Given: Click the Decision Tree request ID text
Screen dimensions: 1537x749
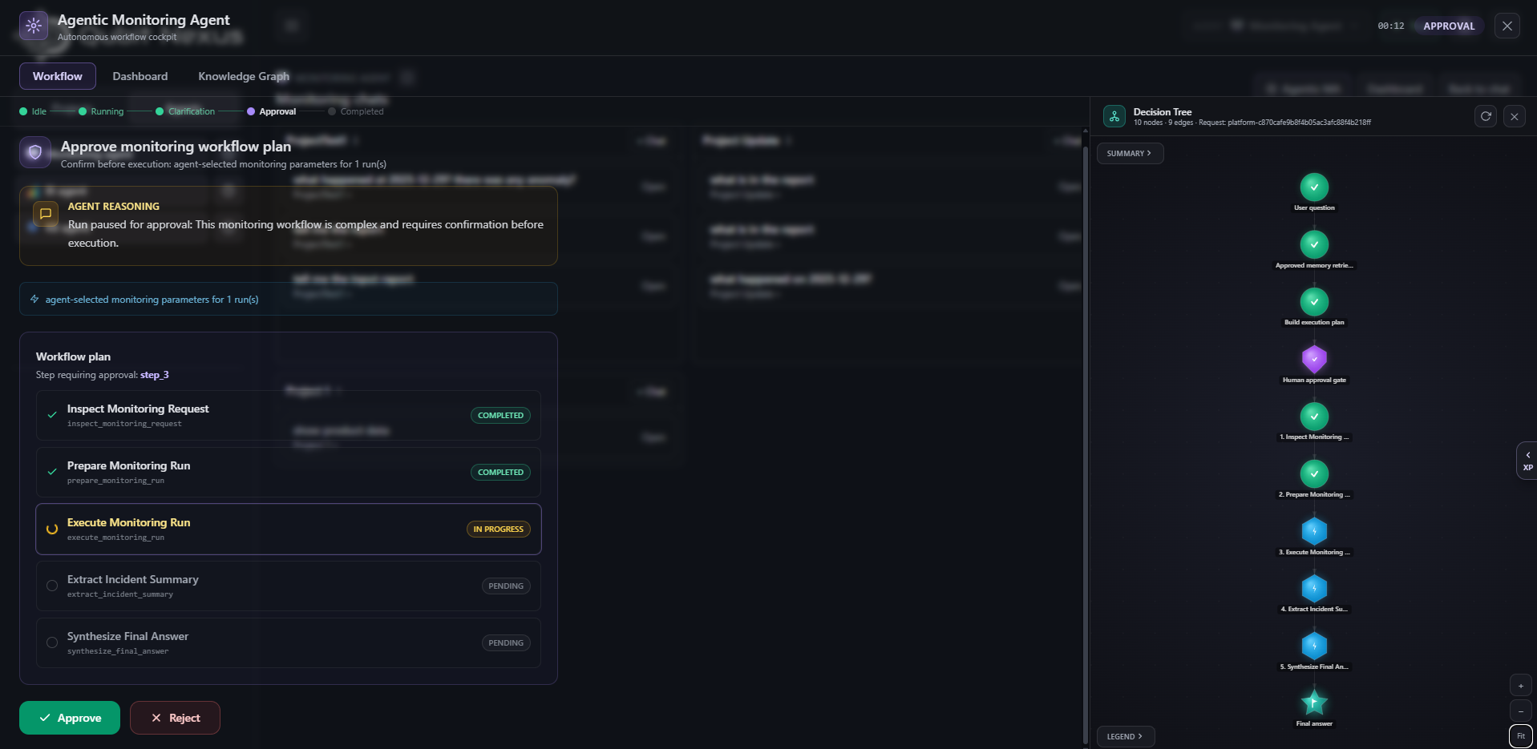Looking at the screenshot, I should point(1284,123).
